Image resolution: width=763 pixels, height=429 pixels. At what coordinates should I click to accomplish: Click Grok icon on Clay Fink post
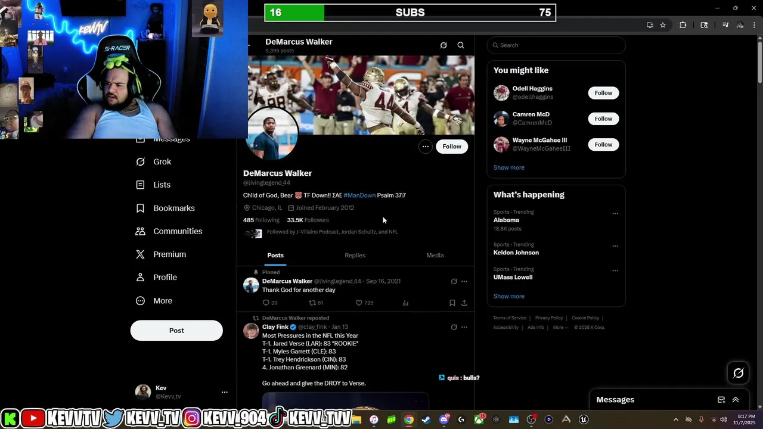click(x=454, y=327)
